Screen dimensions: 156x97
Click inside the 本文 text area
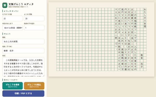pos(23,67)
